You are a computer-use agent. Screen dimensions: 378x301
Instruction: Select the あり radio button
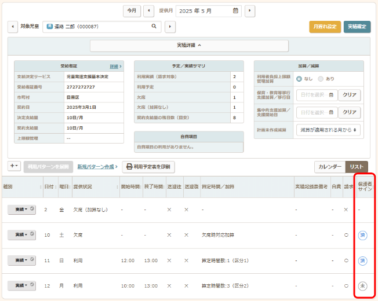tap(321, 79)
